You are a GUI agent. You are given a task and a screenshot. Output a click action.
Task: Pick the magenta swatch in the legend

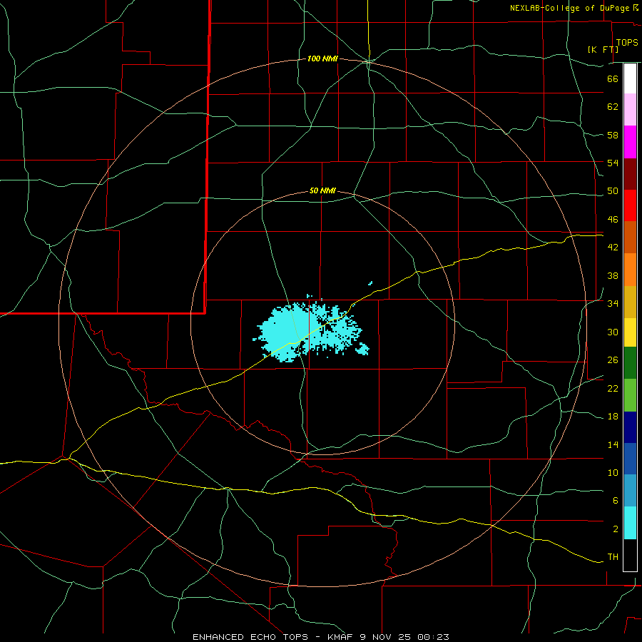point(630,142)
